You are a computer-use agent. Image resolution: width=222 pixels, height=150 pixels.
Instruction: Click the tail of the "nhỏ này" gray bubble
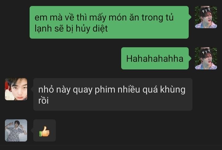(x=32, y=89)
